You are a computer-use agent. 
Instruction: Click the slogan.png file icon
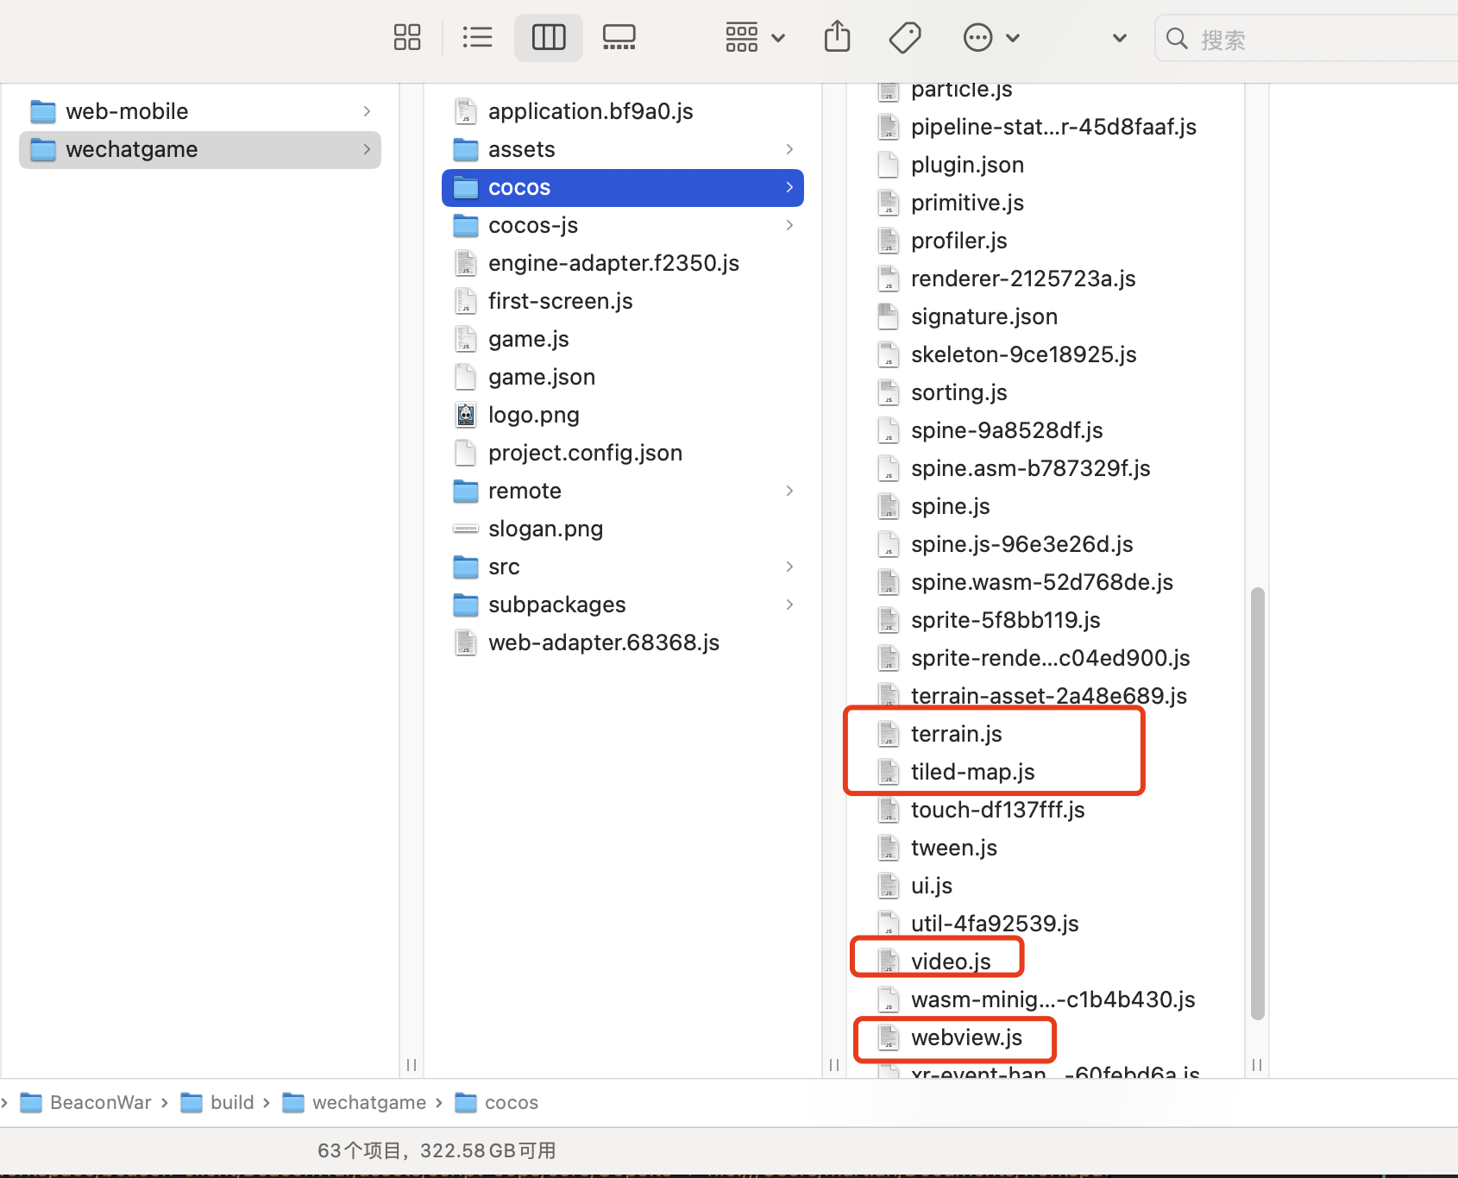[466, 529]
